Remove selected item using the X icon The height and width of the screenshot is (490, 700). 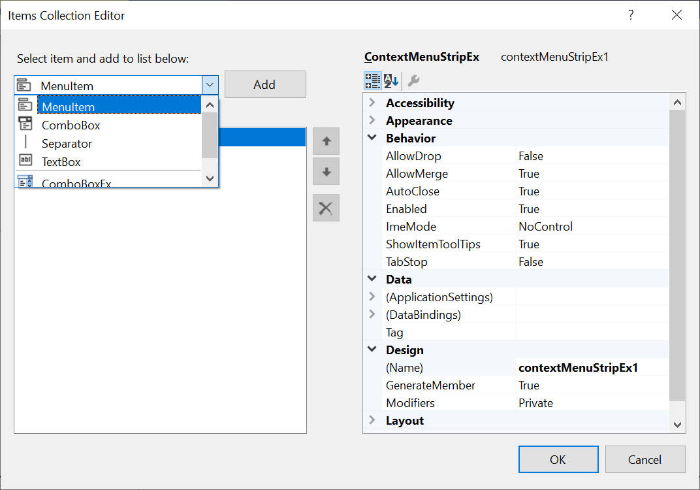(x=326, y=208)
